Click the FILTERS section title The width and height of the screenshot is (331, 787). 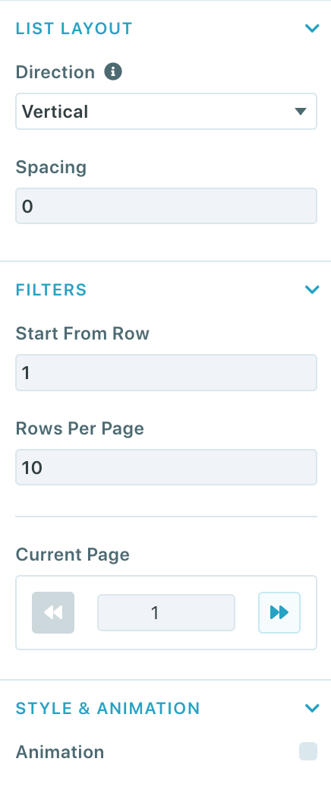tap(51, 290)
